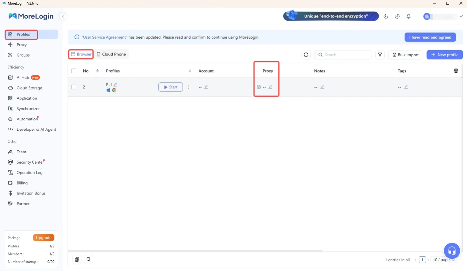The image size is (467, 271).
Task: Refresh the profile list
Action: 306,55
